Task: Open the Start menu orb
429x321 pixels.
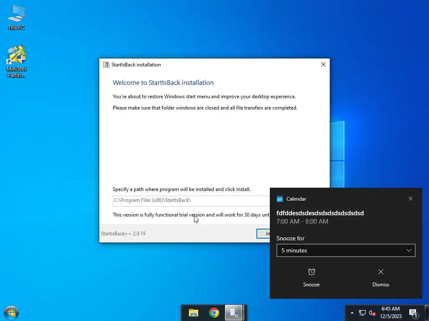Action: pos(11,313)
